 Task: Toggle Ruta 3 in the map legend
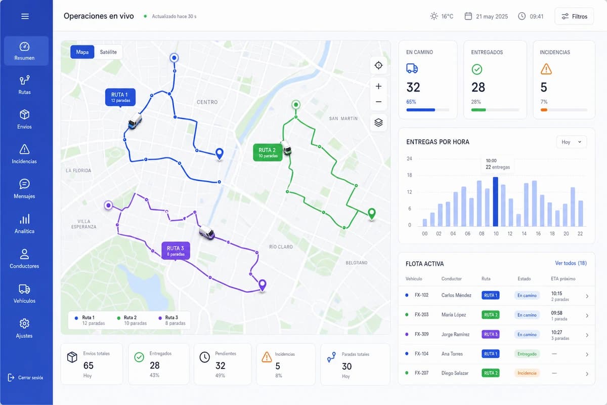pos(172,320)
